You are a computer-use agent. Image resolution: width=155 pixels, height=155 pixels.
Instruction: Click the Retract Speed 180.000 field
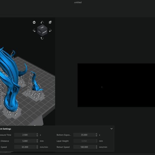coord(84,147)
